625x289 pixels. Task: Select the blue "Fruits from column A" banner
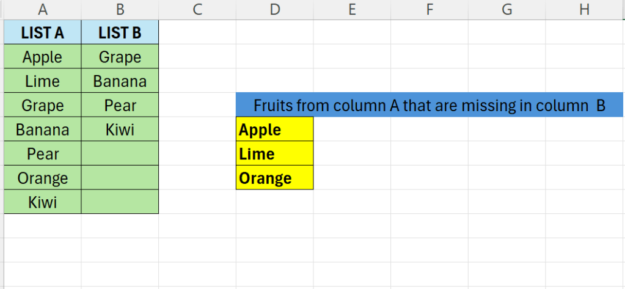tap(429, 105)
